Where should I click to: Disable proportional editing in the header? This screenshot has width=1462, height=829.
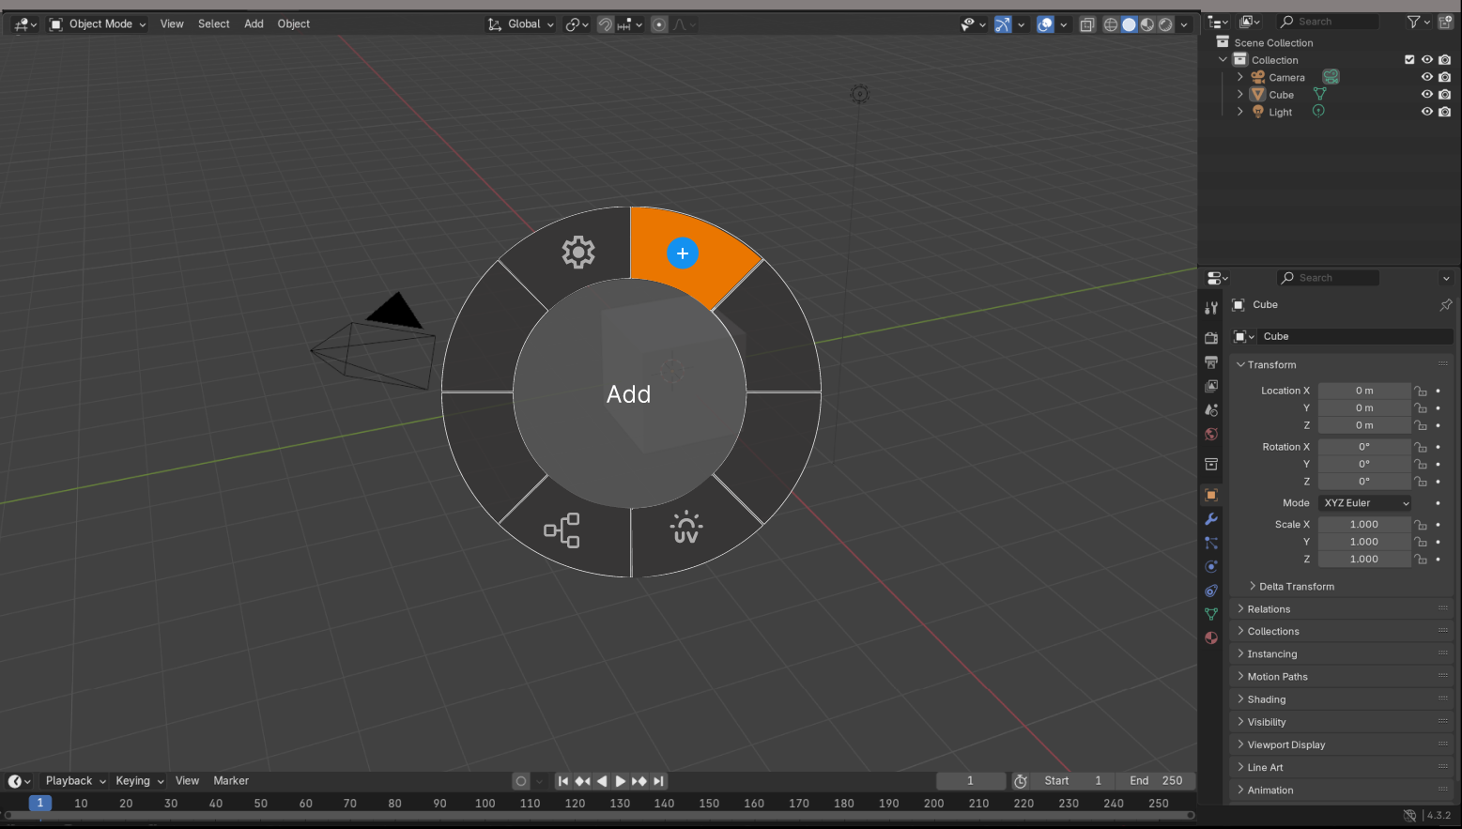(x=657, y=23)
